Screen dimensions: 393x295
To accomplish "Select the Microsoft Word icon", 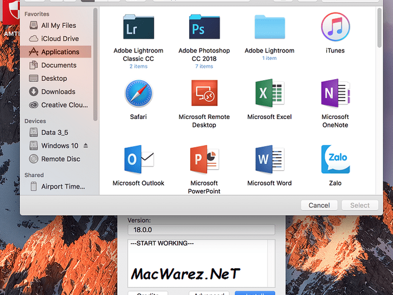I will [269, 159].
